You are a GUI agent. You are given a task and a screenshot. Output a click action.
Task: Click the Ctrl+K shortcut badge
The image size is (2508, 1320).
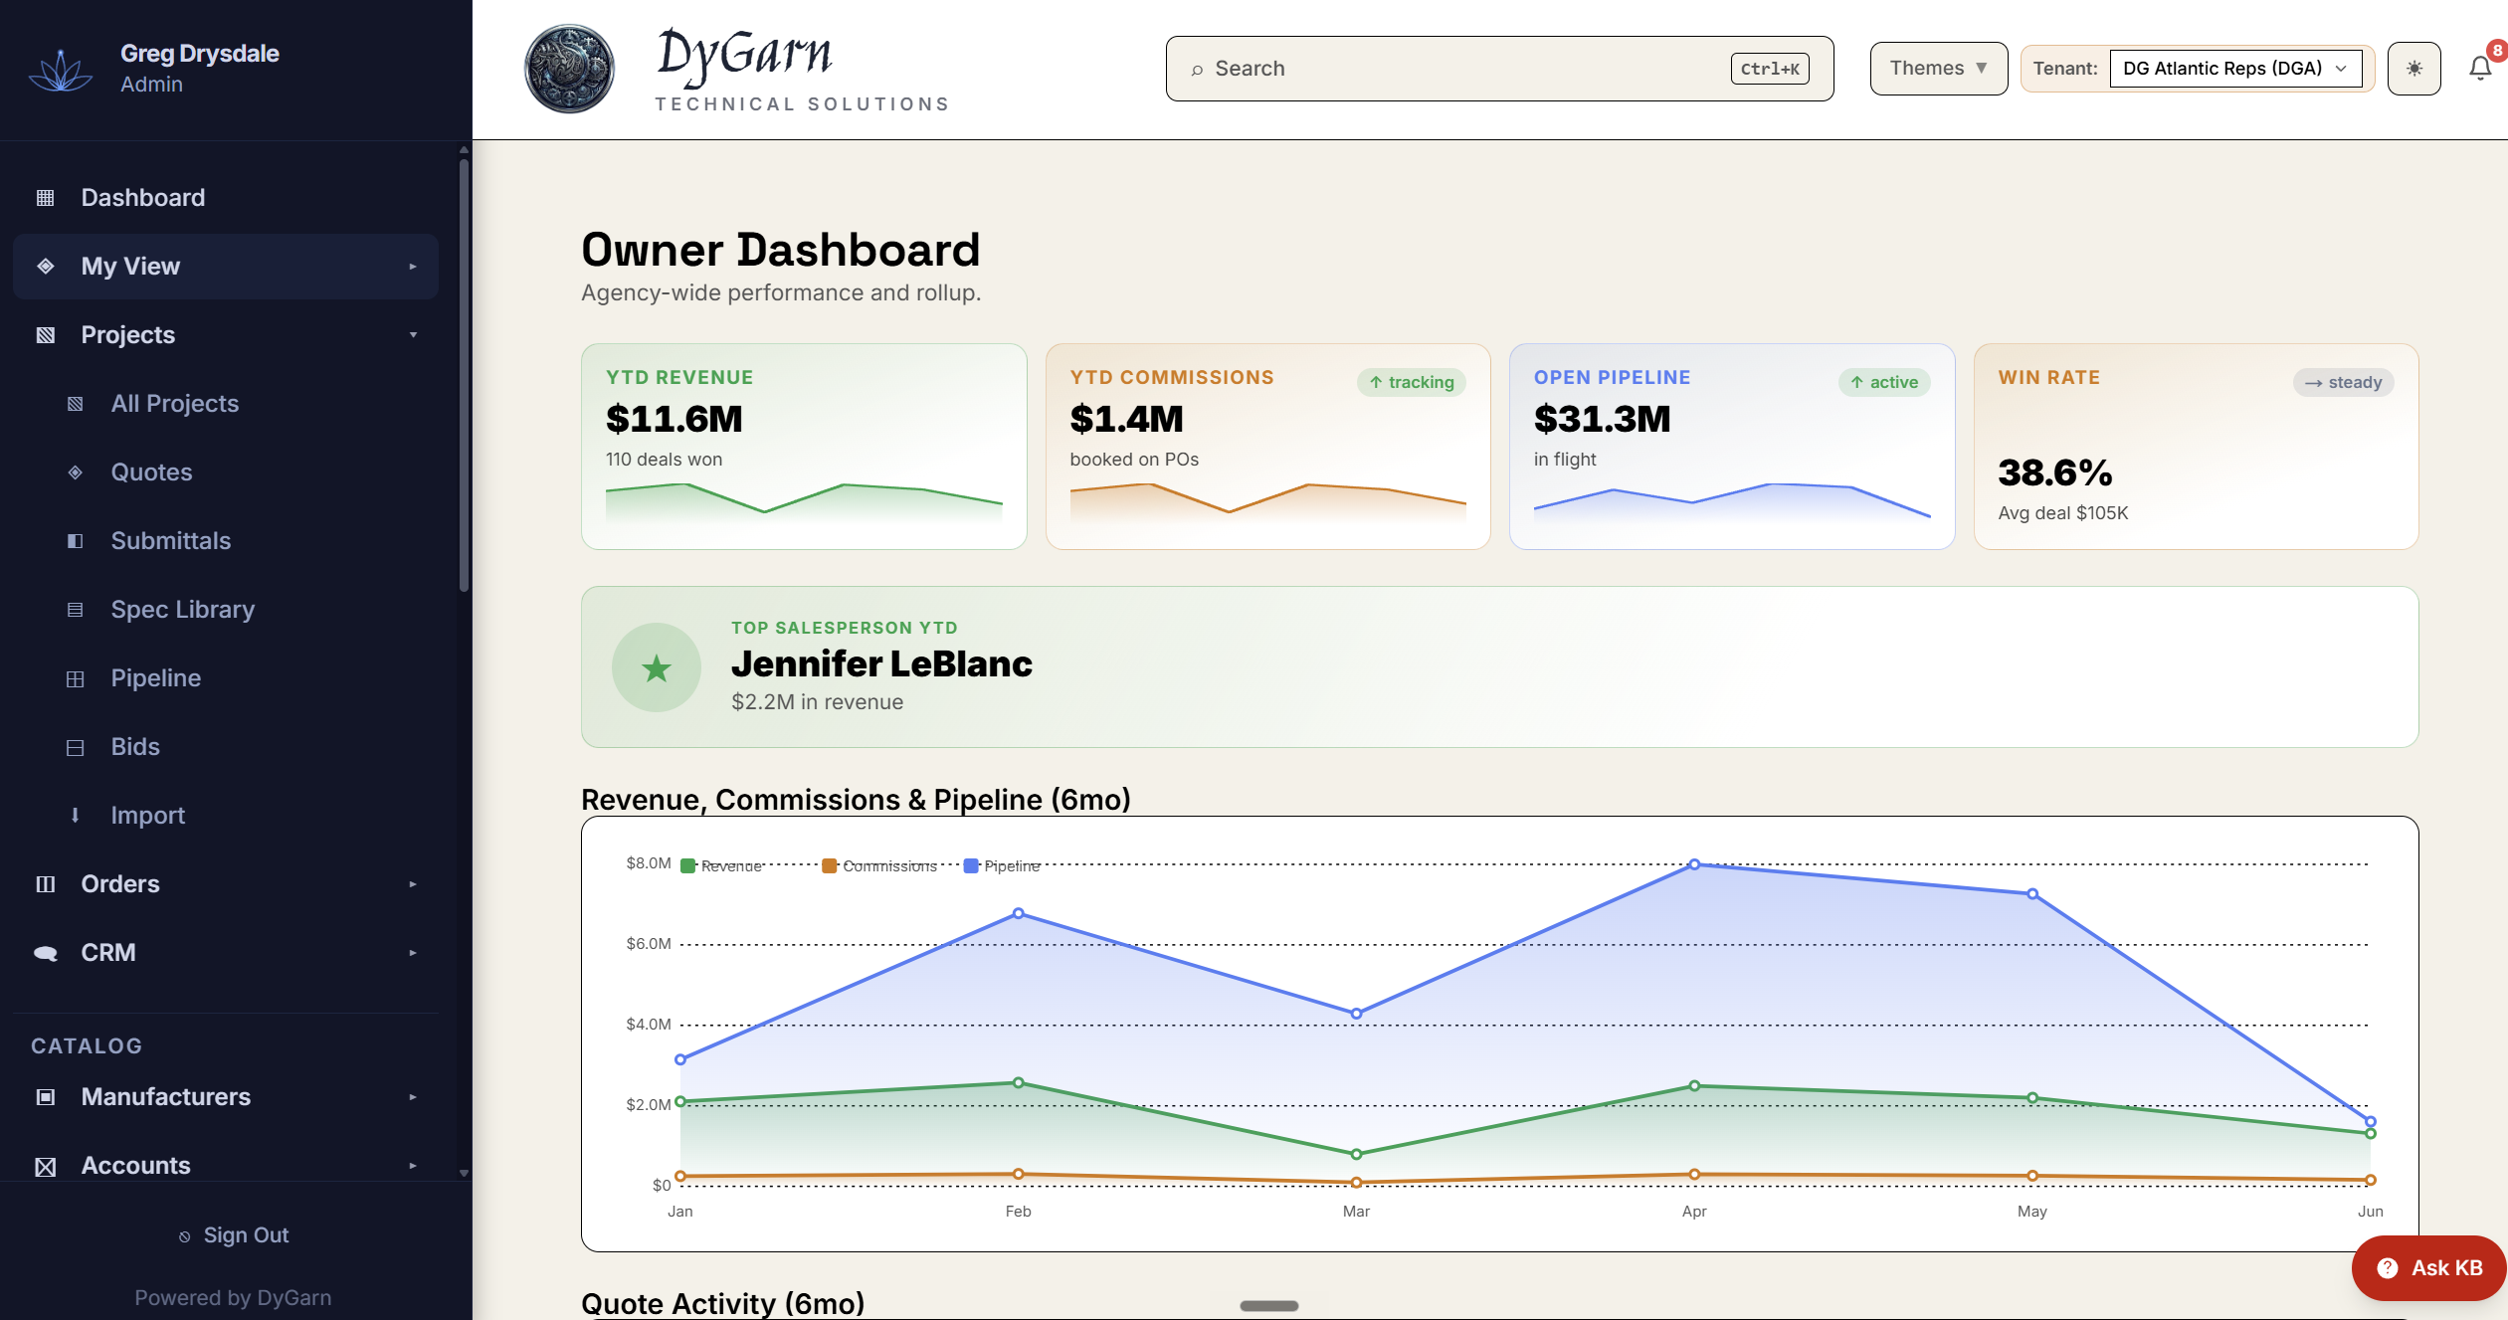point(1770,69)
